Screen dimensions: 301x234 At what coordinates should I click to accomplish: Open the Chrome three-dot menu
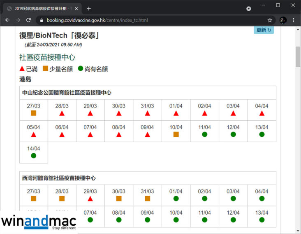click(294, 20)
